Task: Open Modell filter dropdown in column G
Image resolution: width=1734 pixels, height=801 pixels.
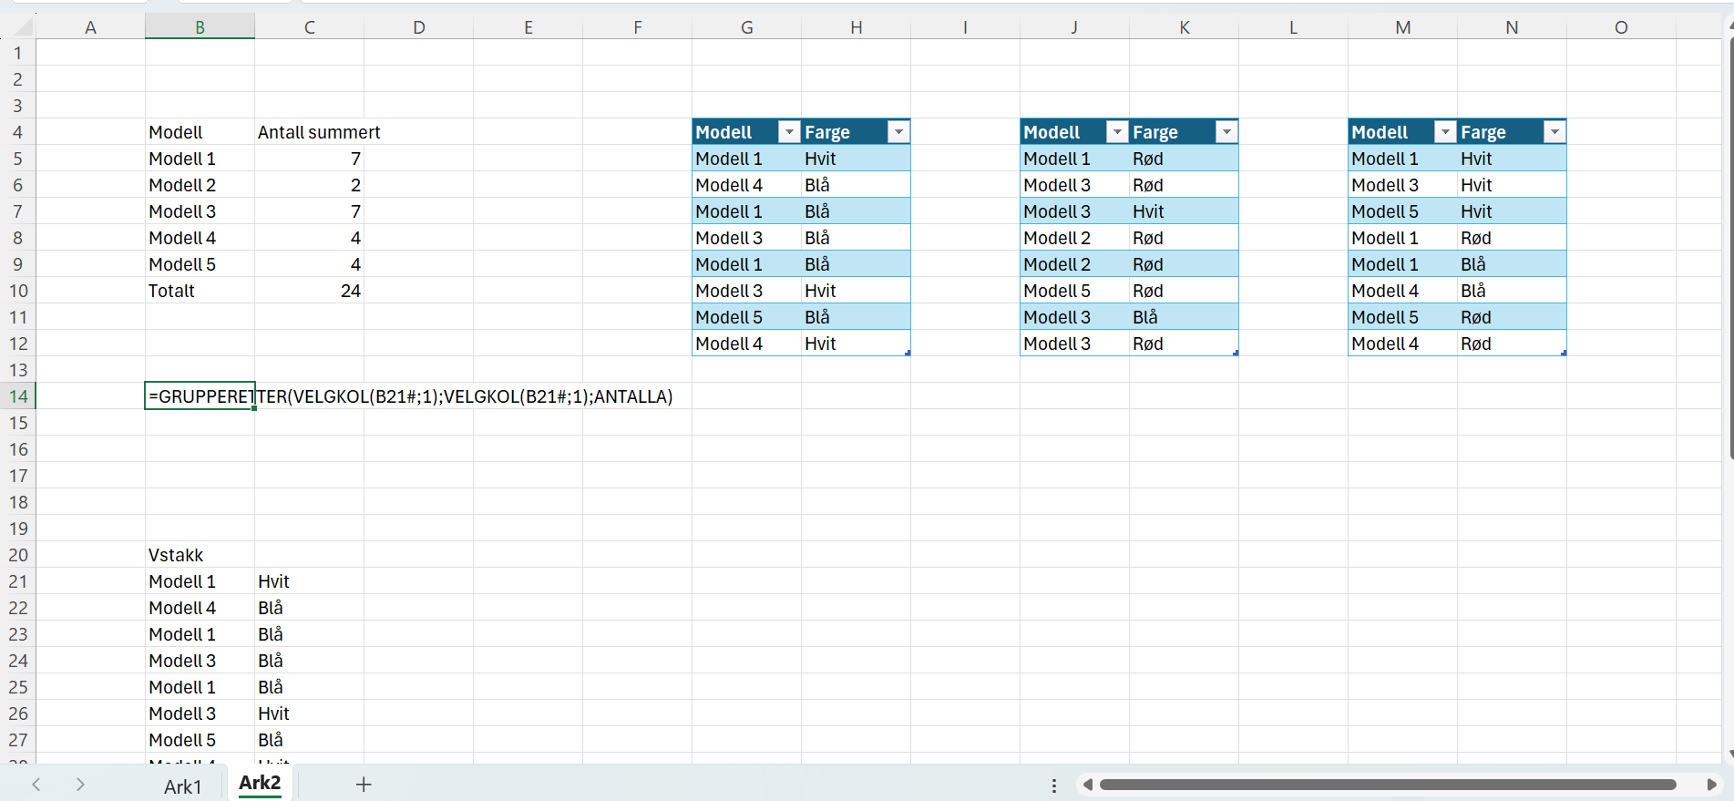Action: point(789,132)
